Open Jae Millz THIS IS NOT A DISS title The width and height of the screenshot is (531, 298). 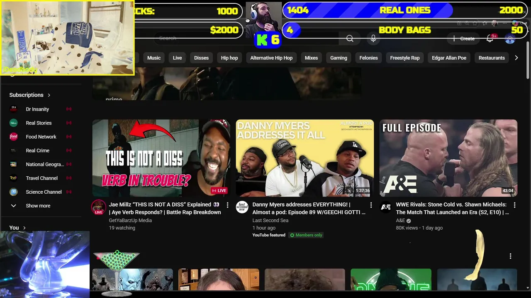pyautogui.click(x=165, y=208)
